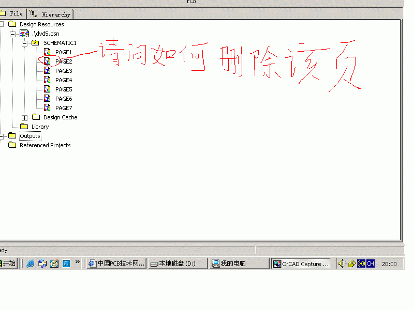Select the PAGE1 label

(x=64, y=52)
